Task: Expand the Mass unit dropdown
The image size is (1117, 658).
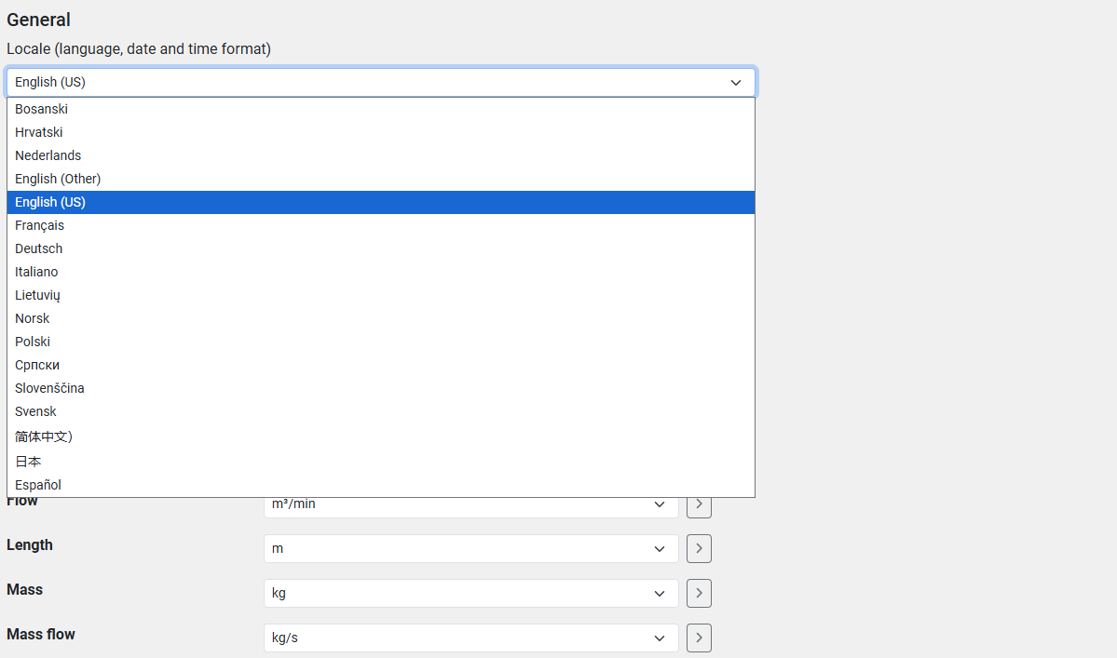Action: [x=470, y=593]
